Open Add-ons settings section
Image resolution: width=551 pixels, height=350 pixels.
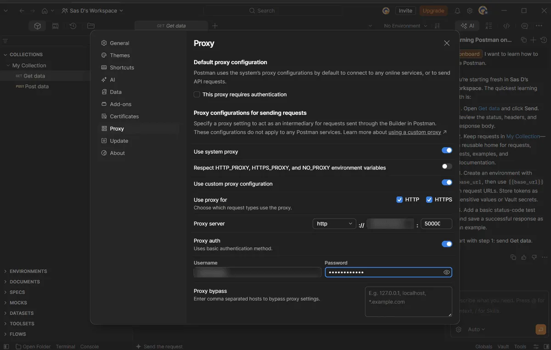click(120, 104)
